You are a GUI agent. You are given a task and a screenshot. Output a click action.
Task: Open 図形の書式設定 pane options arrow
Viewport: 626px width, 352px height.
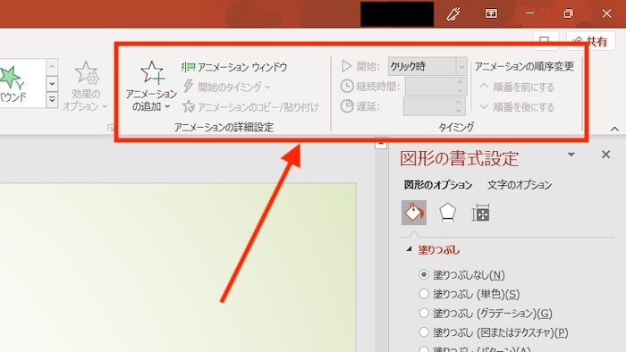(x=571, y=155)
